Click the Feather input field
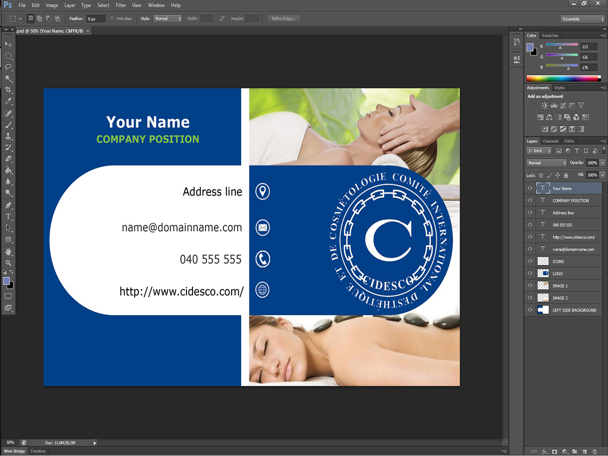The image size is (608, 456). (96, 19)
